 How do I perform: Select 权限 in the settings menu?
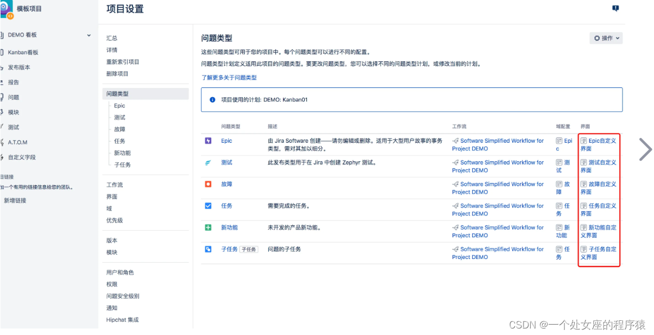click(x=112, y=283)
